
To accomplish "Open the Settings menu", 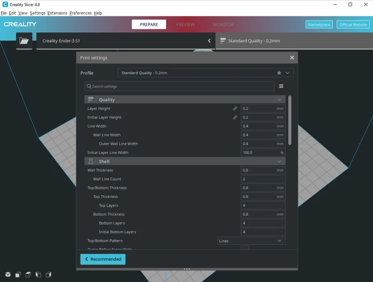I will click(38, 13).
